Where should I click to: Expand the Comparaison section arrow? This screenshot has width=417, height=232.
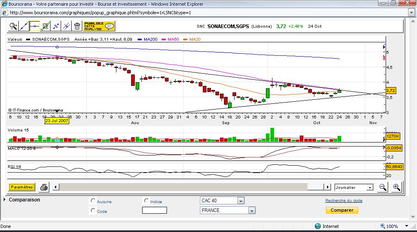4,199
